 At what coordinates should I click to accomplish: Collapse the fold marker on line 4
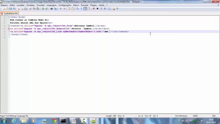point(9,26)
